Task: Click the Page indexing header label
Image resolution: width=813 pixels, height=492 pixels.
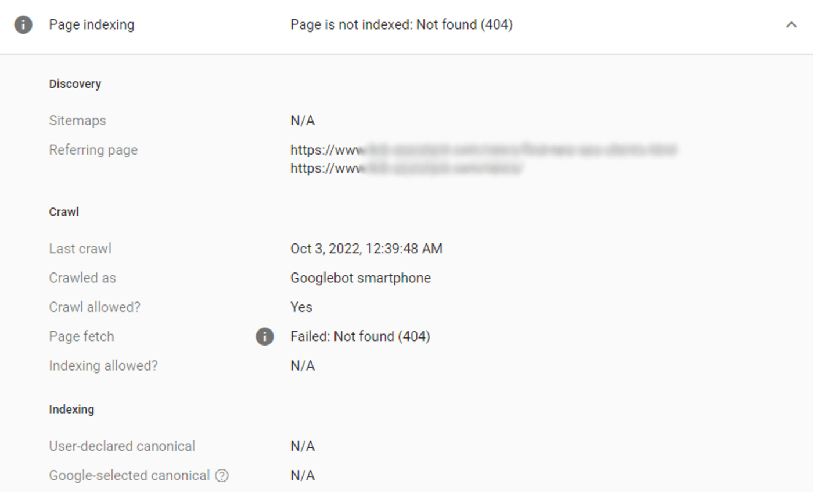Action: point(91,24)
